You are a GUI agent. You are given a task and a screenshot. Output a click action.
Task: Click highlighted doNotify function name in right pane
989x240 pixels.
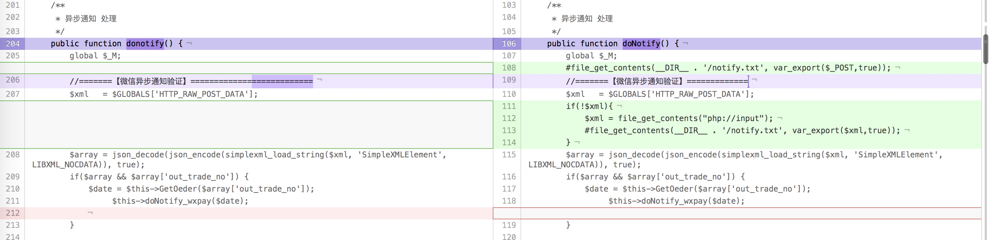click(641, 43)
